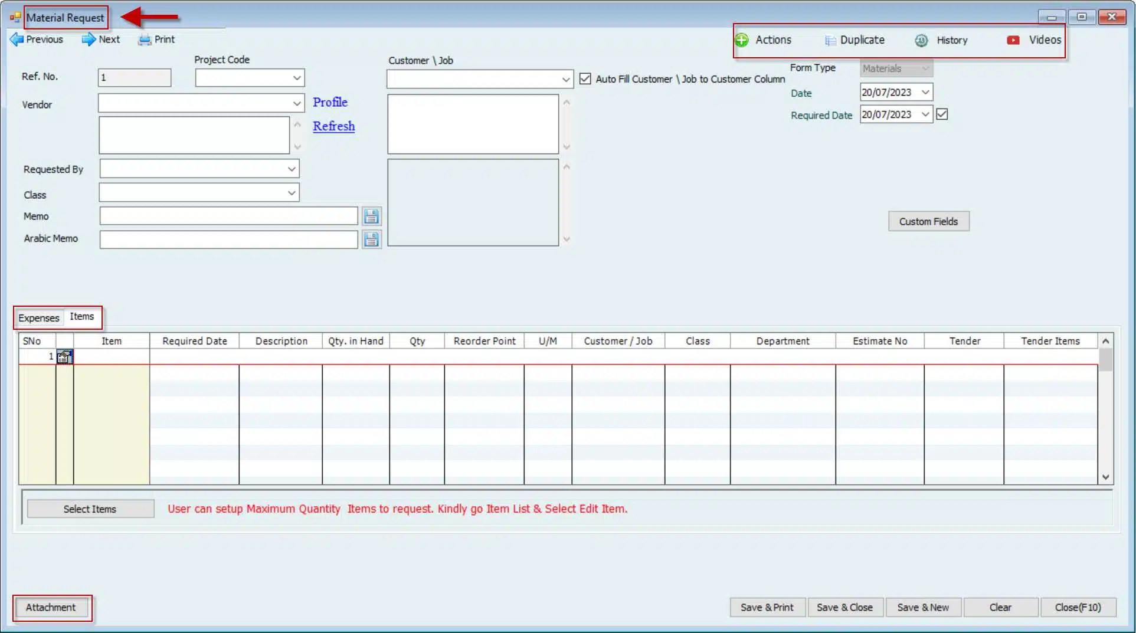This screenshot has width=1136, height=633.
Task: Expand the Requested By dropdown
Action: point(292,169)
